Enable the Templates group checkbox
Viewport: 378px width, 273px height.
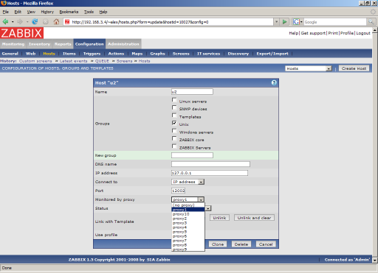174,116
